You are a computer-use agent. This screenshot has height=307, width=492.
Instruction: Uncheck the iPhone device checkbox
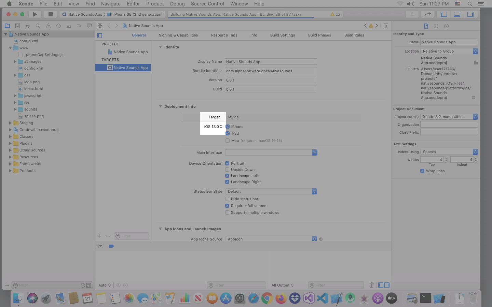pos(228,127)
